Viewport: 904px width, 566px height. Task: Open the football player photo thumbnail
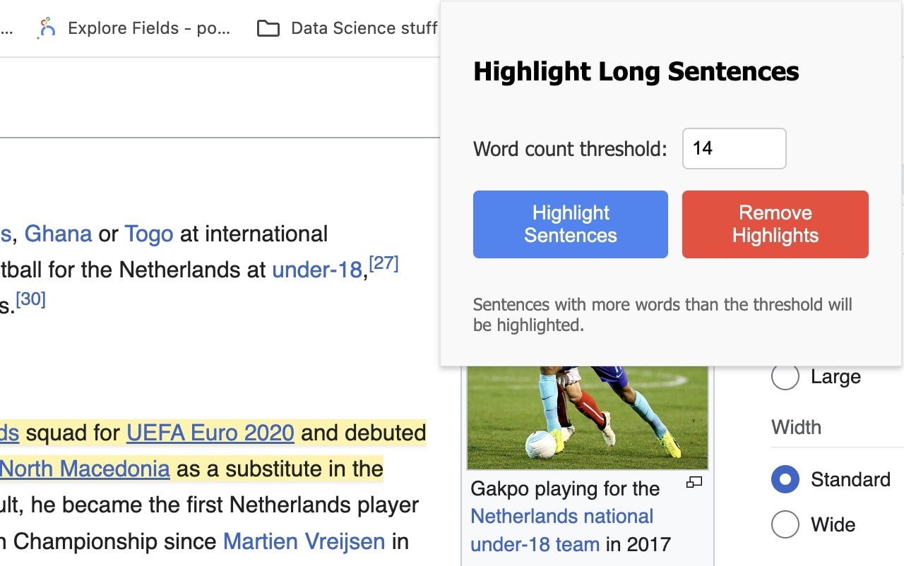(x=588, y=418)
